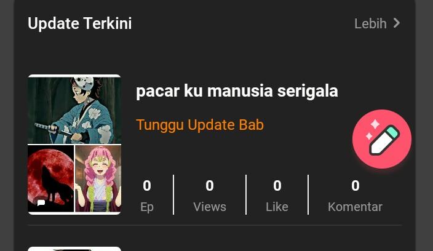The width and height of the screenshot is (433, 251).
Task: Select the red moon wolf cover image
Action: [51, 178]
